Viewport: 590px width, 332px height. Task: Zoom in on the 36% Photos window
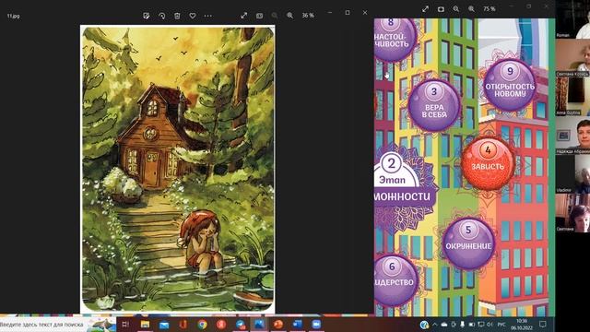point(290,16)
